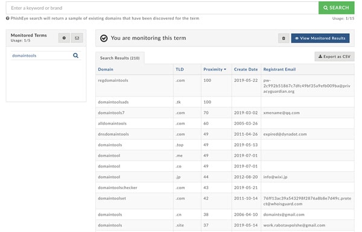
Task: Click the Usage: 1/15 text
Action: pyautogui.click(x=343, y=19)
